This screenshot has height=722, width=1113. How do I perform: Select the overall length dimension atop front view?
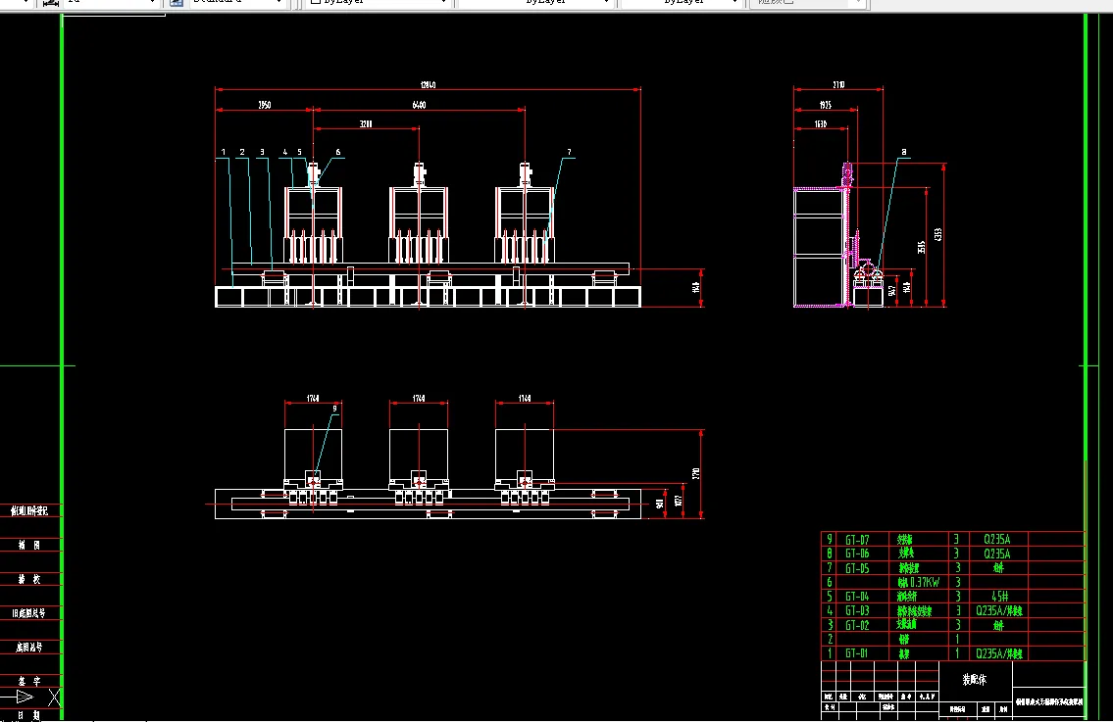(428, 85)
